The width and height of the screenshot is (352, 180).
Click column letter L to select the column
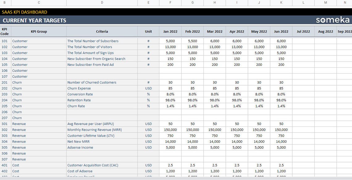point(303,2)
